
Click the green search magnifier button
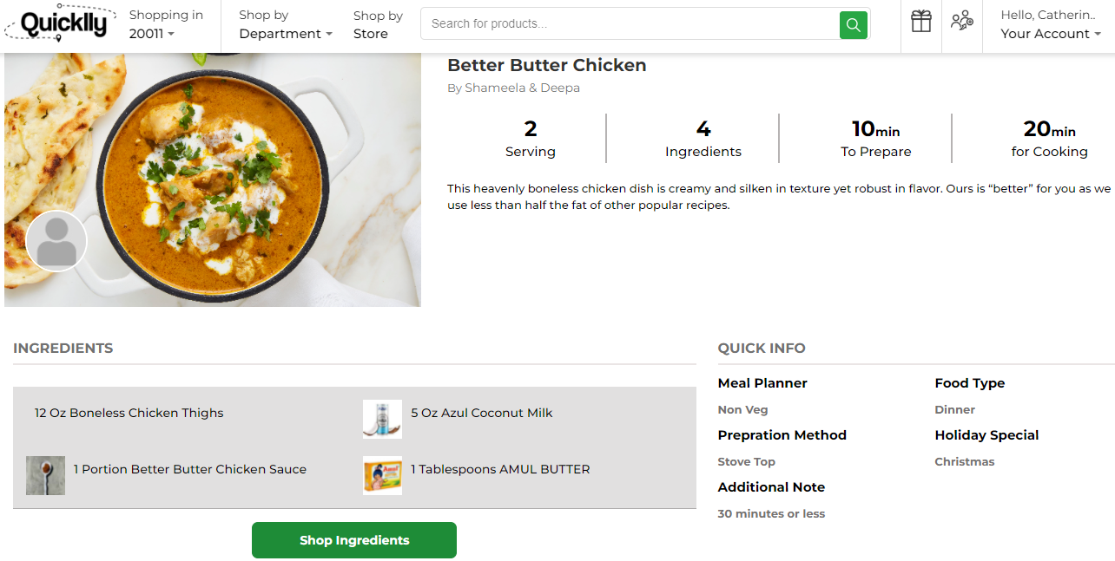coord(853,24)
